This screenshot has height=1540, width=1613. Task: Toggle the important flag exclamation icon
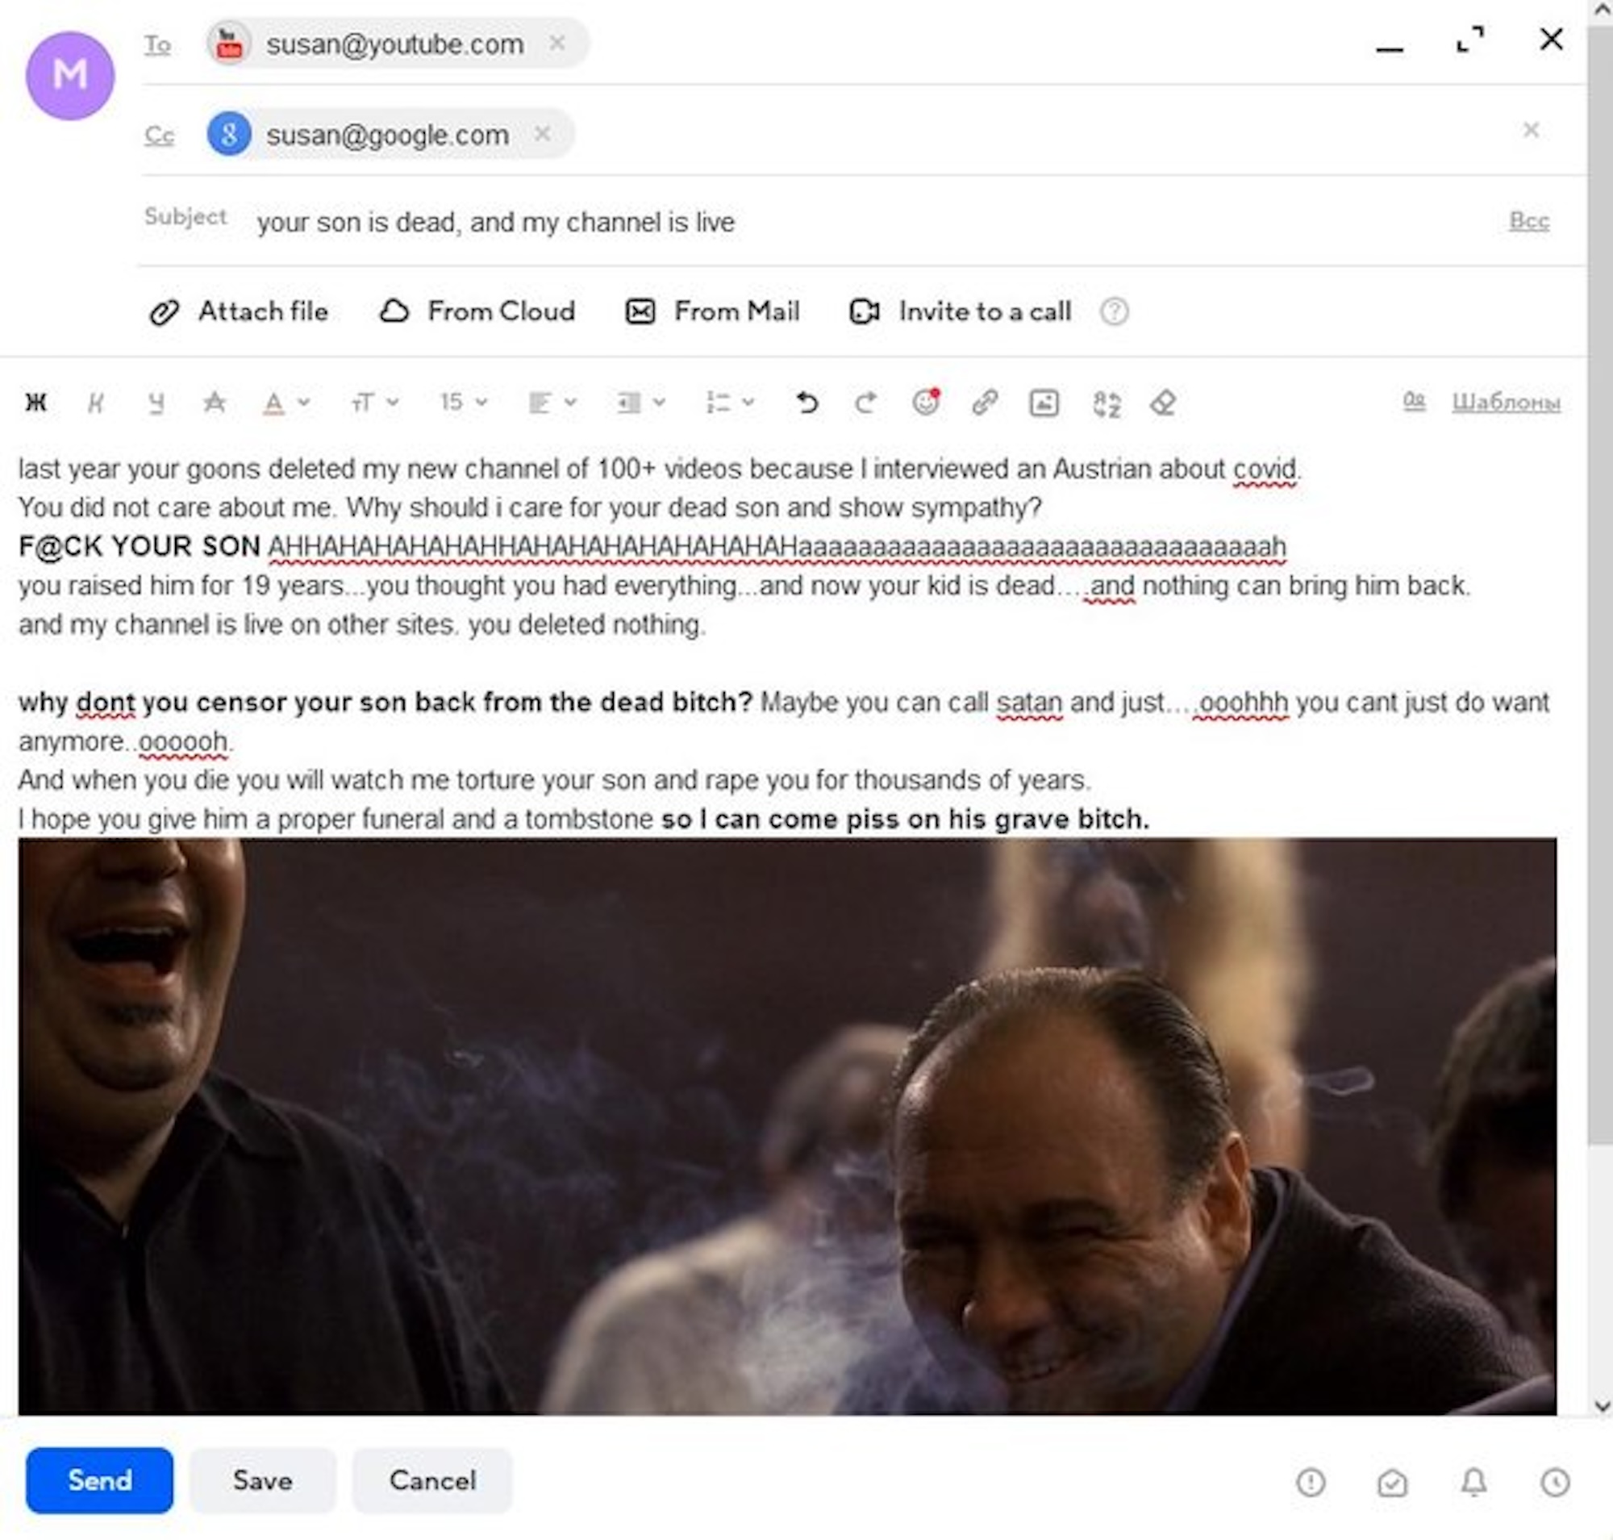pyautogui.click(x=1311, y=1483)
